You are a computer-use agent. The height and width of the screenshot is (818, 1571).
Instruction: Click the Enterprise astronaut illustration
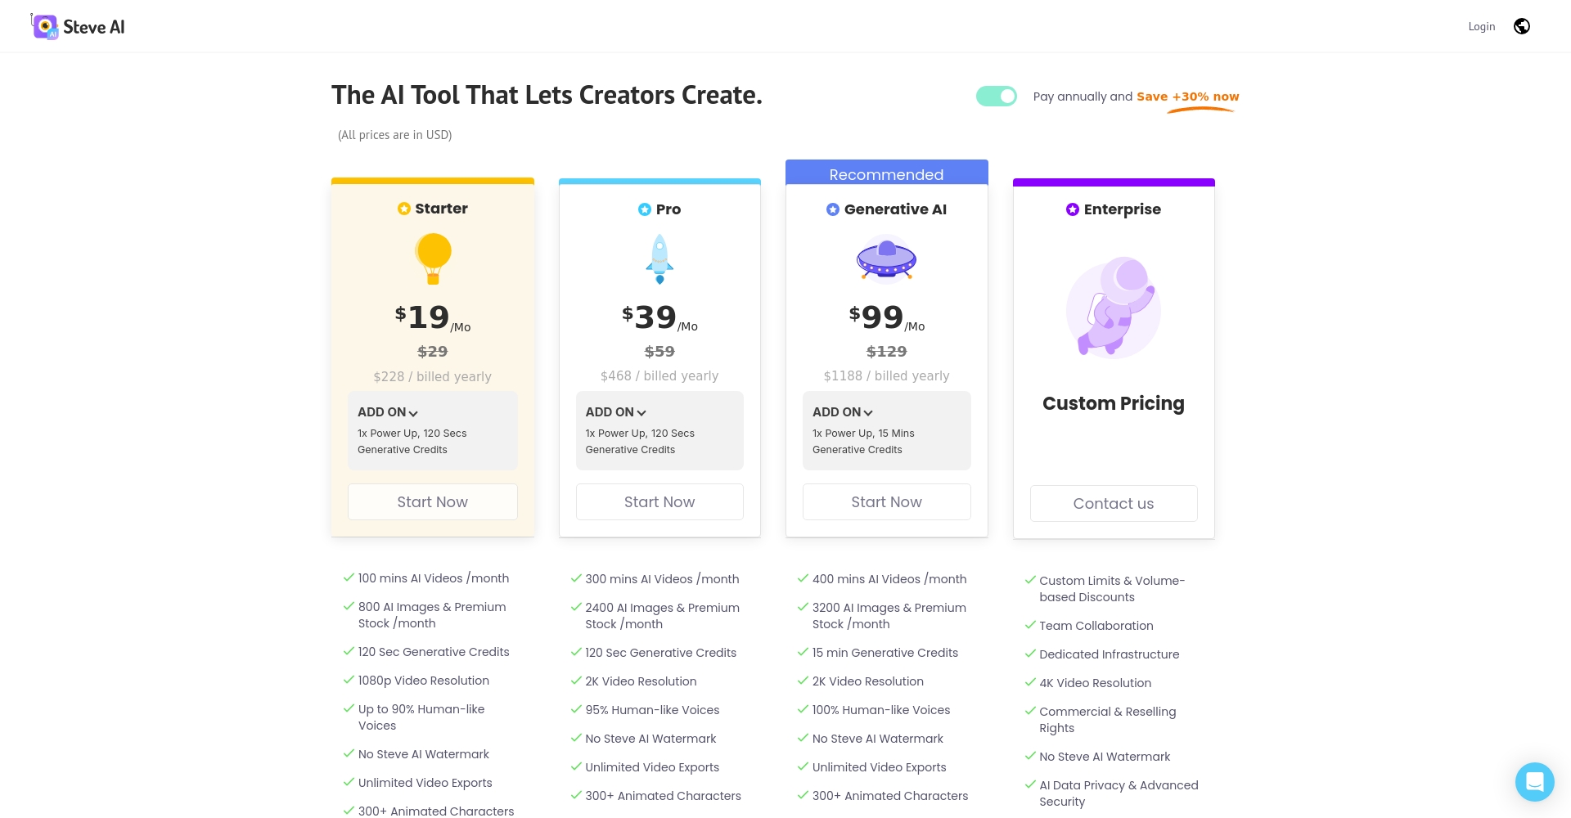coord(1113,308)
